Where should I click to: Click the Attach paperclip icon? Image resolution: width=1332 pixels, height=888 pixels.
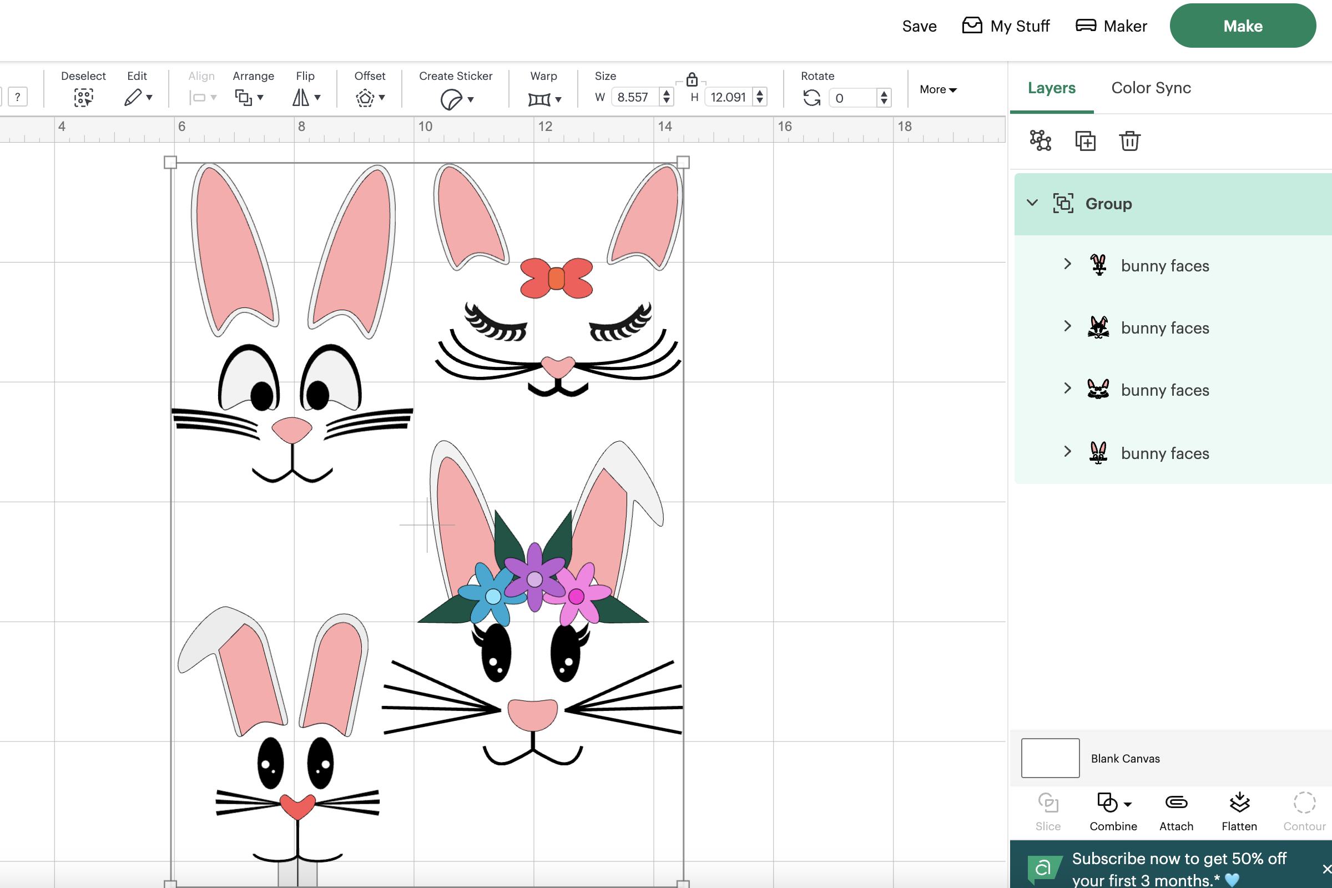click(x=1176, y=803)
